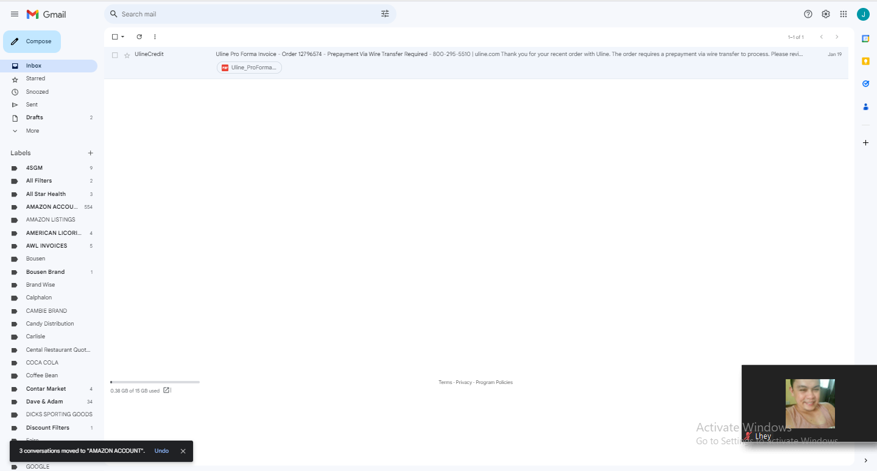The height and width of the screenshot is (471, 877).
Task: Dismiss the conversations moved notification
Action: (x=183, y=451)
